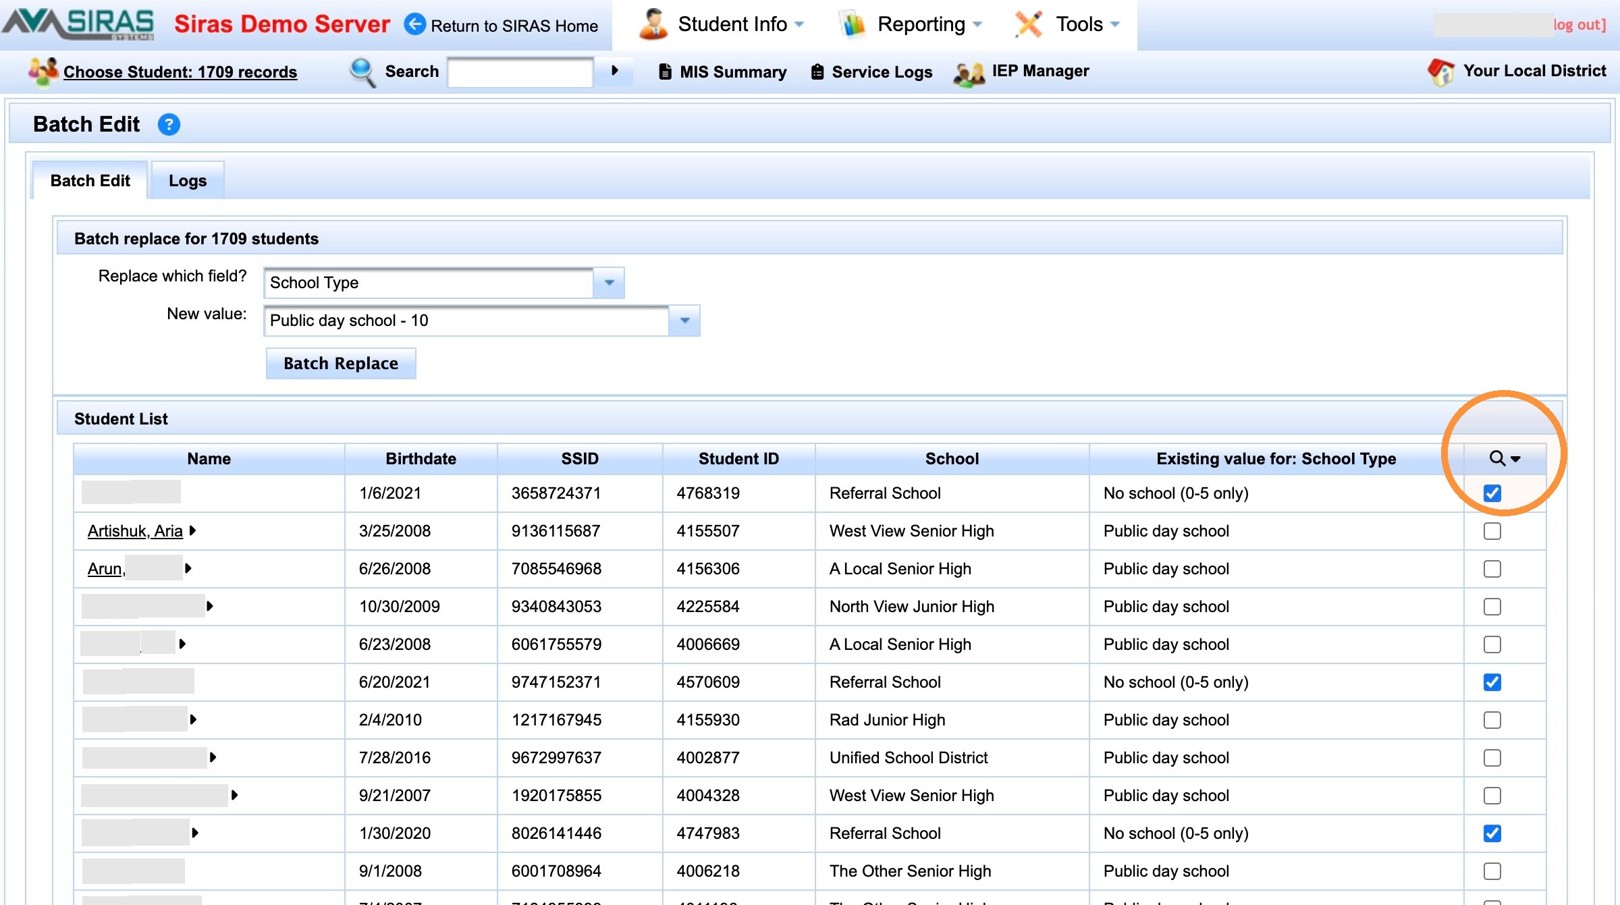
Task: Switch to the Batch Edit tab
Action: click(90, 180)
